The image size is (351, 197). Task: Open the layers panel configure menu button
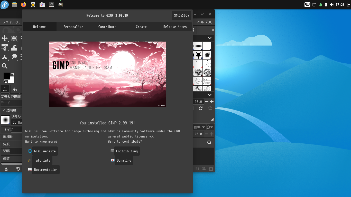[x=212, y=119]
